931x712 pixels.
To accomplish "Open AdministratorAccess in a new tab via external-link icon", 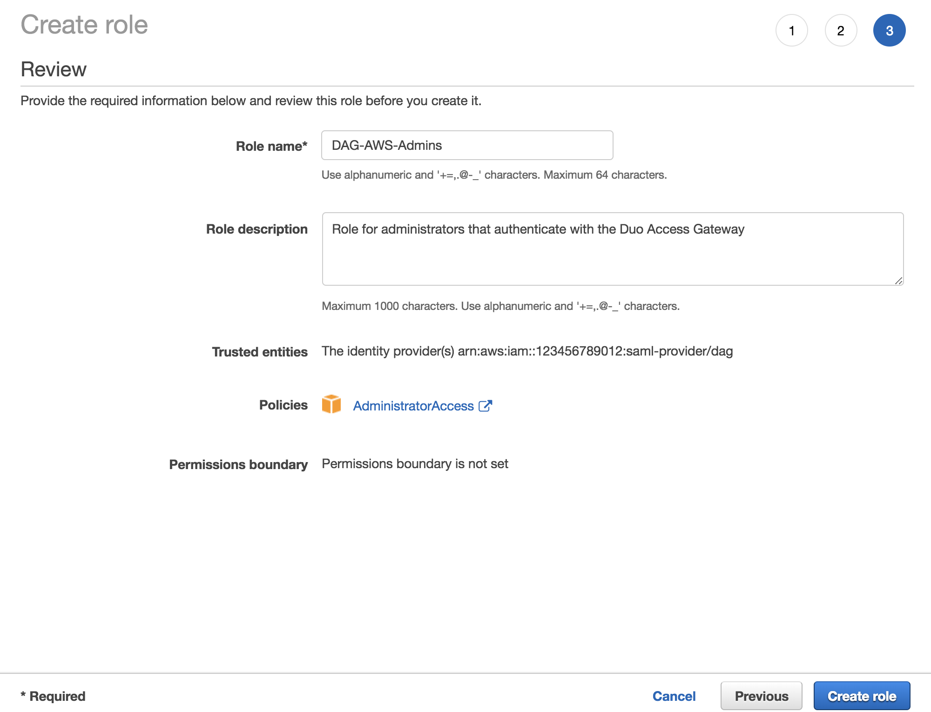I will (486, 405).
